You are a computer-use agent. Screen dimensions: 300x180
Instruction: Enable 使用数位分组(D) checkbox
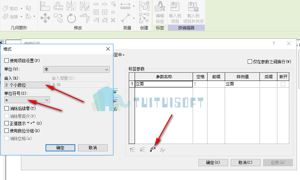(x=6, y=131)
